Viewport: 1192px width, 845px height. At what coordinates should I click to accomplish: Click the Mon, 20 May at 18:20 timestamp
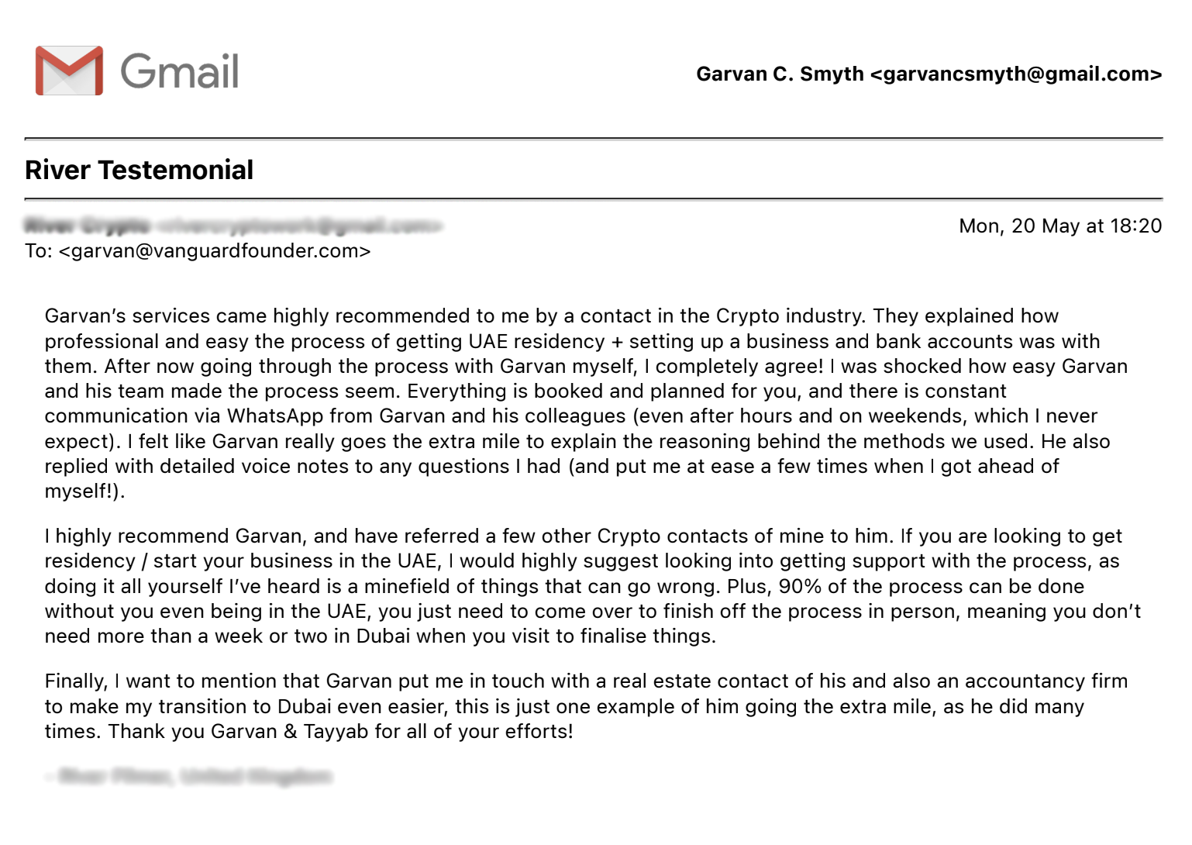tap(1059, 226)
